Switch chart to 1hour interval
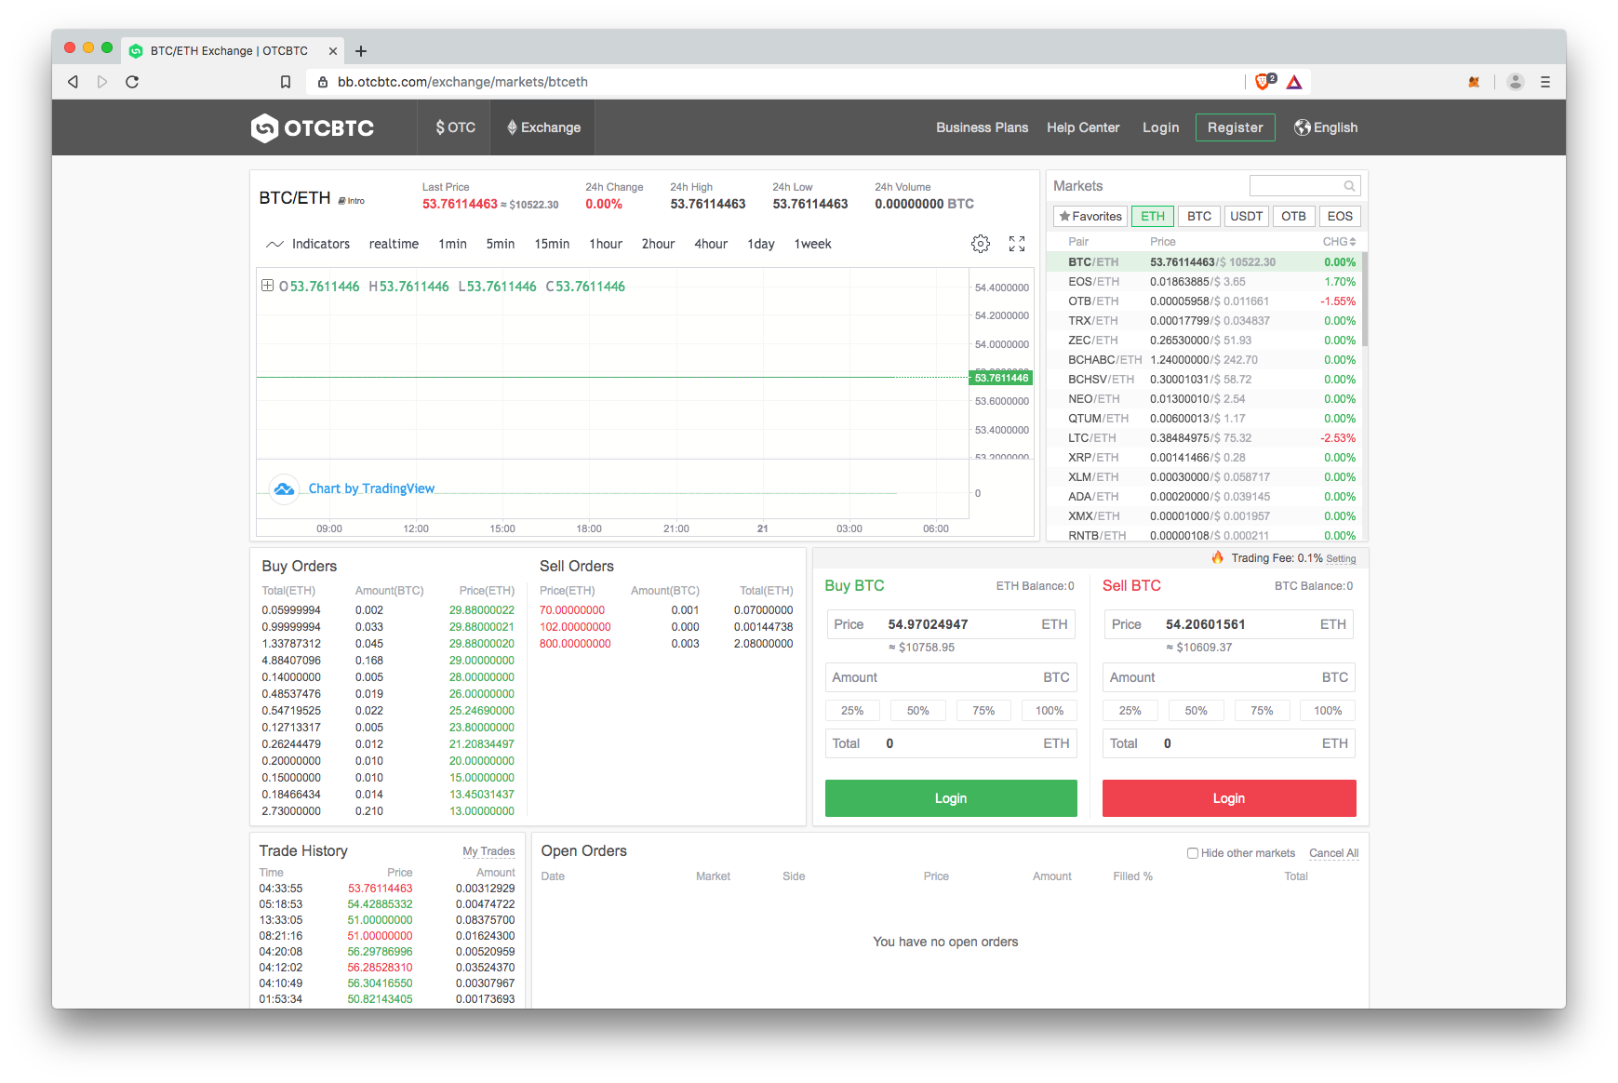1618x1083 pixels. click(x=606, y=244)
